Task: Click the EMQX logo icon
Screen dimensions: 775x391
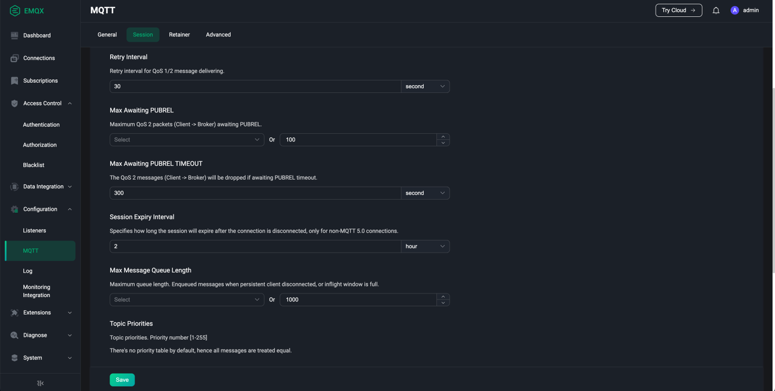Action: coord(15,11)
